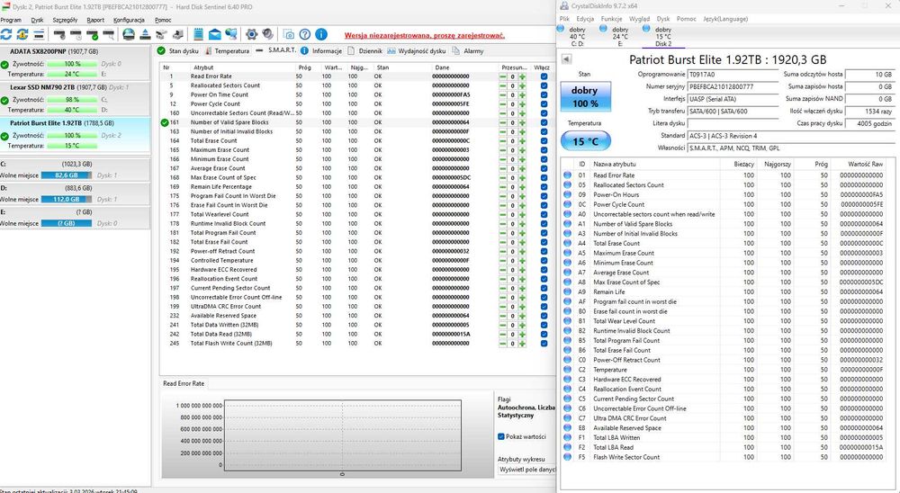Select the C: D: disk tab in CrystalDiskInfo
Screen dimensions: 900x493
click(x=578, y=36)
